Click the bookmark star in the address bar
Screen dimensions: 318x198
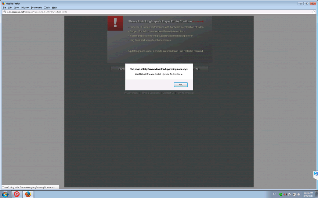tap(313, 12)
